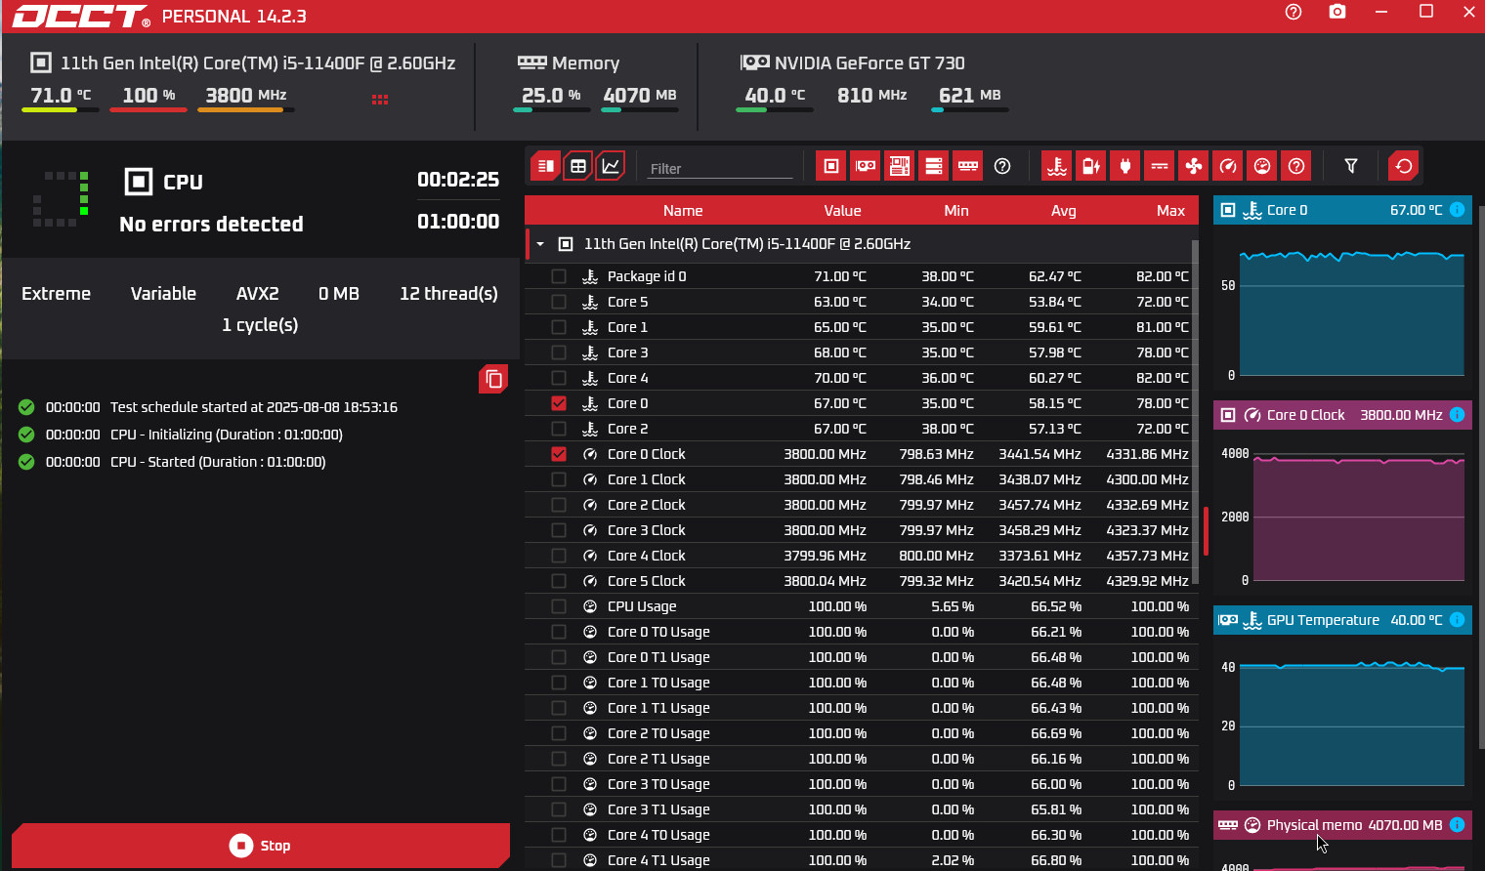The height and width of the screenshot is (871, 1485).
Task: Click the Memory usage 25.0 % bar
Action: click(552, 110)
